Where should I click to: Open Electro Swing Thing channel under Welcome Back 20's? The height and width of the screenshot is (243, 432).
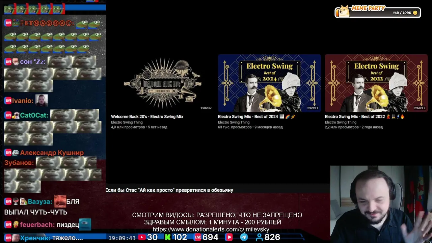127,123
